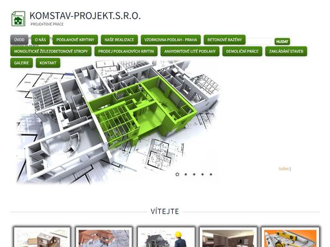
Task: Open the construction worker helmet thumbnail
Action: (166, 237)
